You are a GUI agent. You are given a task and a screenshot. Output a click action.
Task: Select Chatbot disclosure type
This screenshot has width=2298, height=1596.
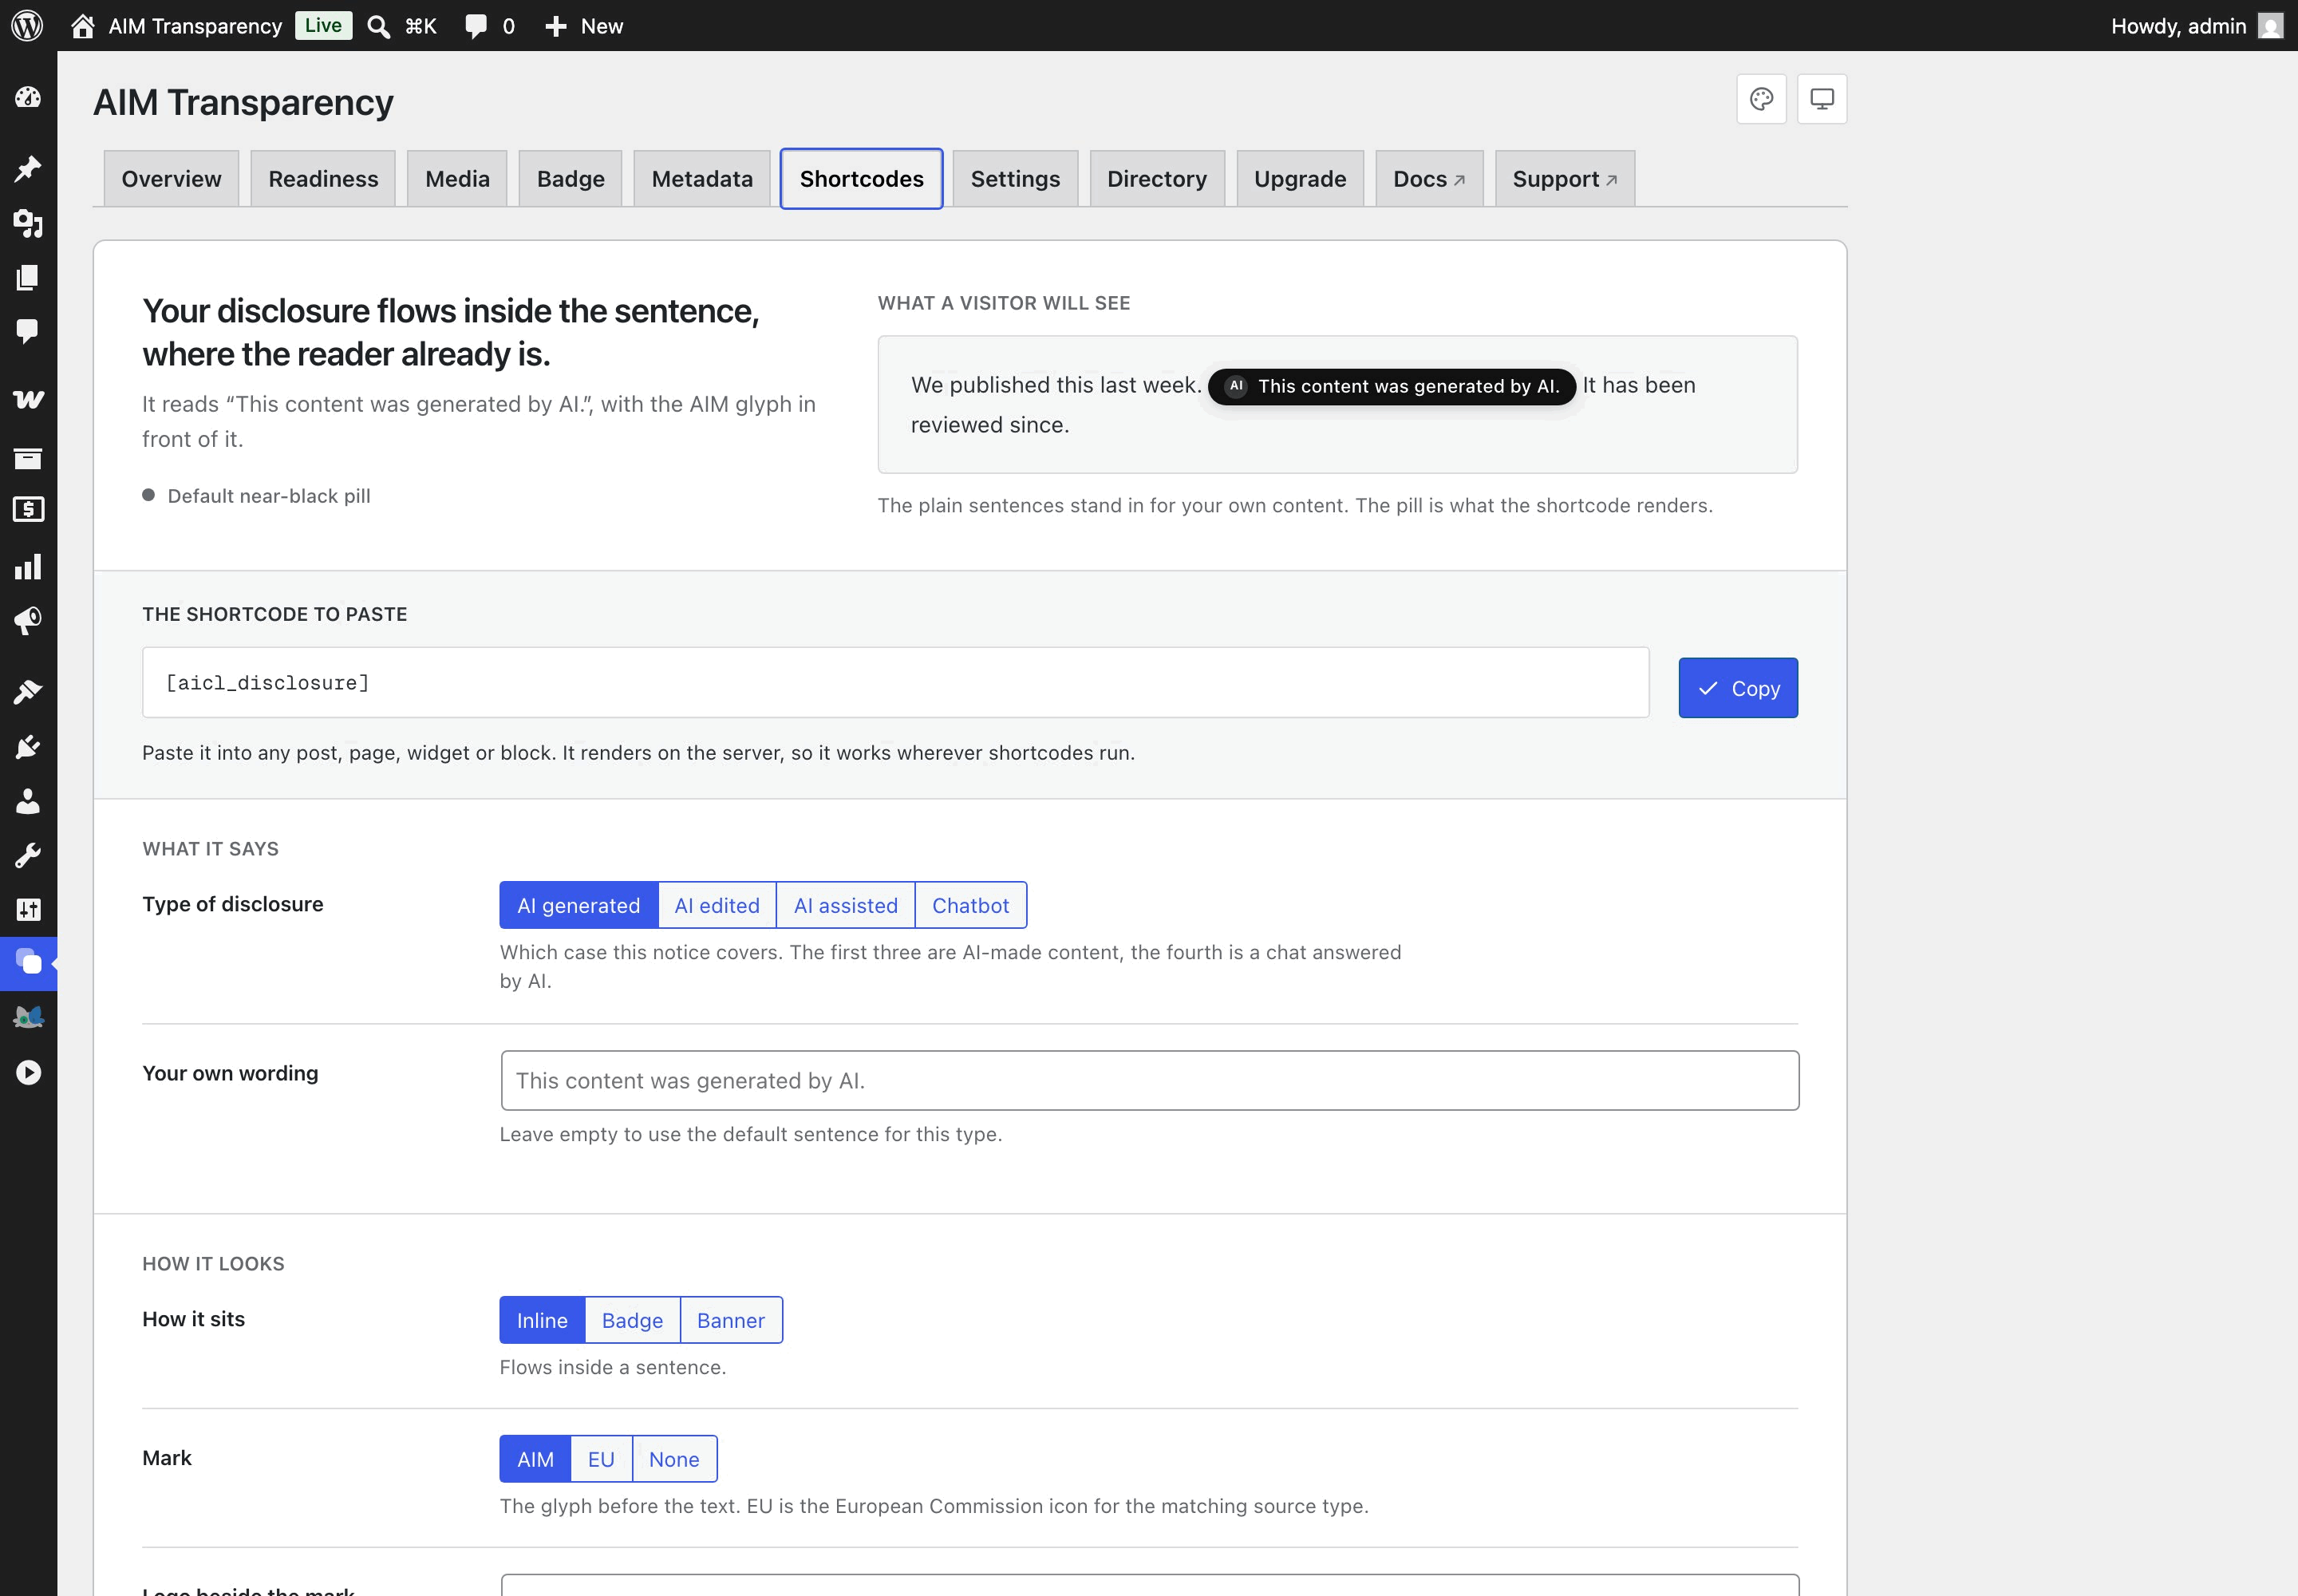click(971, 905)
